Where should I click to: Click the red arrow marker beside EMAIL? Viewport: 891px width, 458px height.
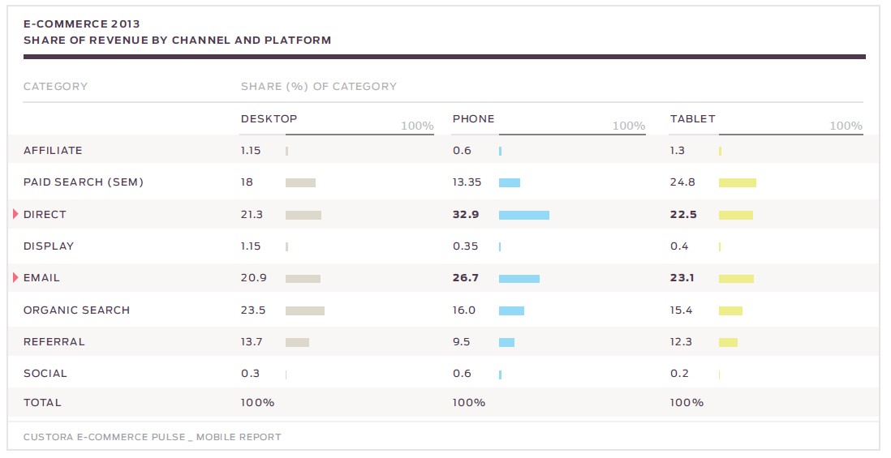16,278
